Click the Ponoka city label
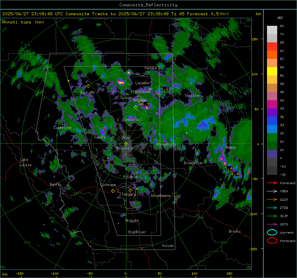The height and width of the screenshot is (278, 297). point(150,68)
